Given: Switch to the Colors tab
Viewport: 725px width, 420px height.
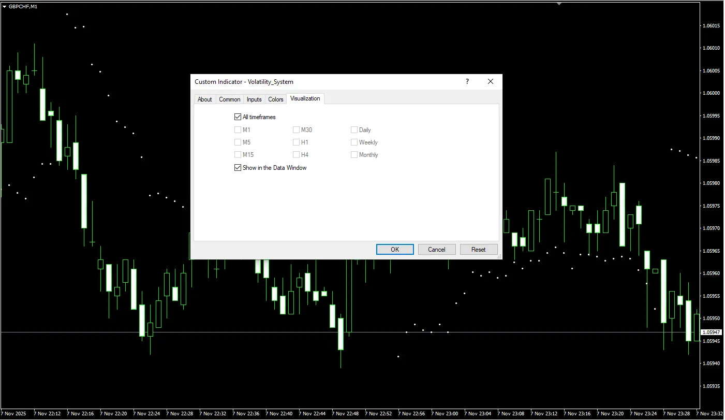Looking at the screenshot, I should coord(276,99).
